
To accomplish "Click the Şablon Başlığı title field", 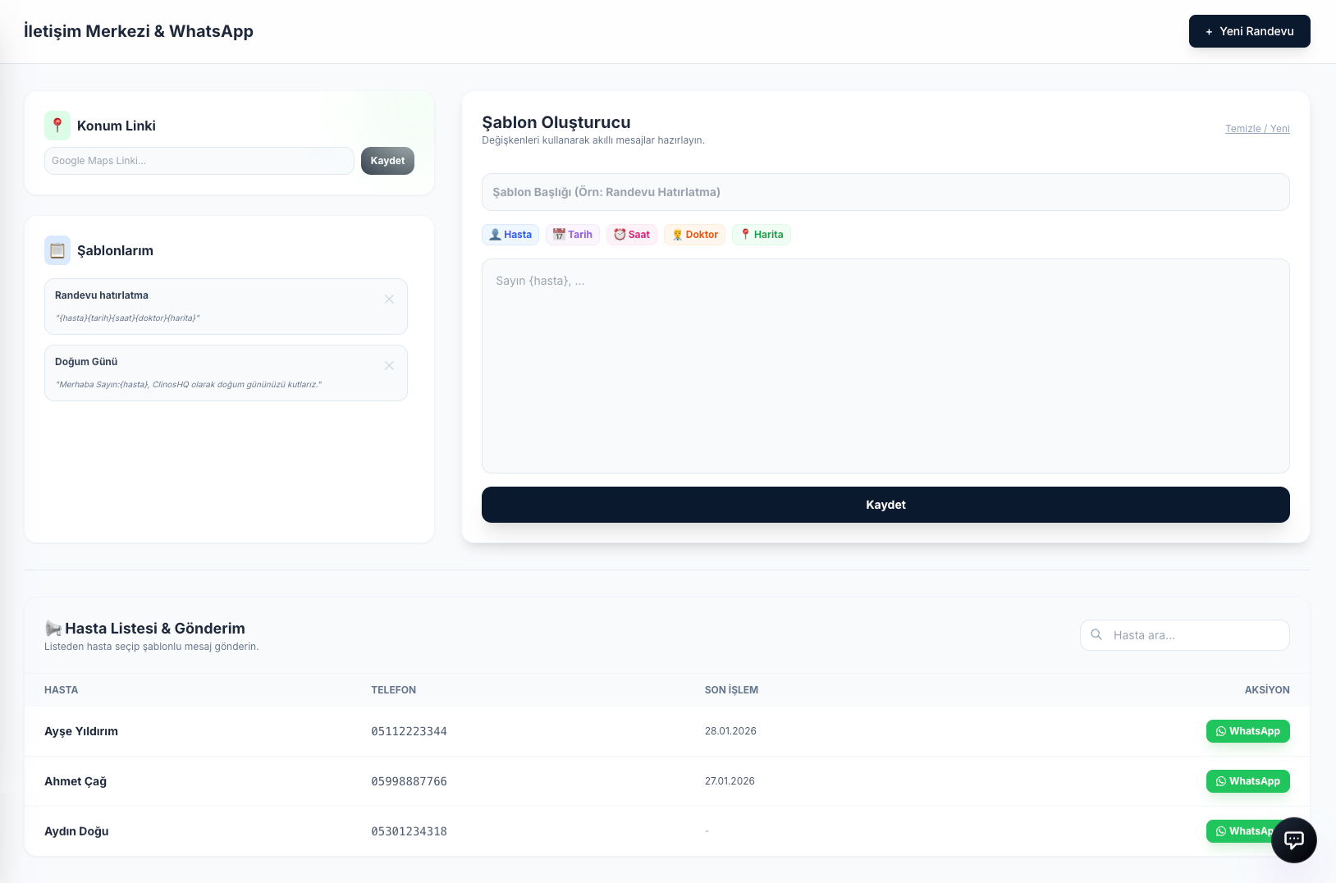I will click(885, 192).
